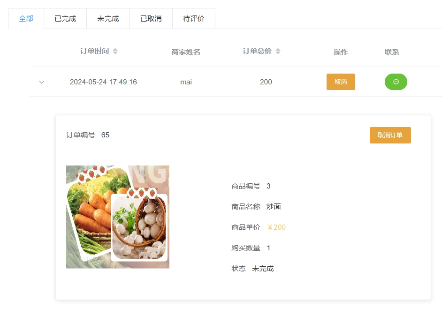Click the product image for 炒面
This screenshot has height=316, width=442.
tap(118, 217)
